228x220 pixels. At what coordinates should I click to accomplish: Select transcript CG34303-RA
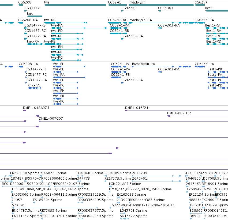160,28
